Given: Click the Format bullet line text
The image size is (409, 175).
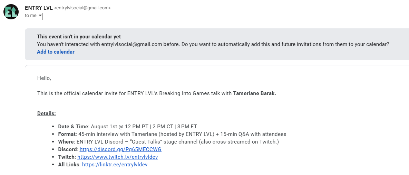Looking at the screenshot, I should [172, 134].
